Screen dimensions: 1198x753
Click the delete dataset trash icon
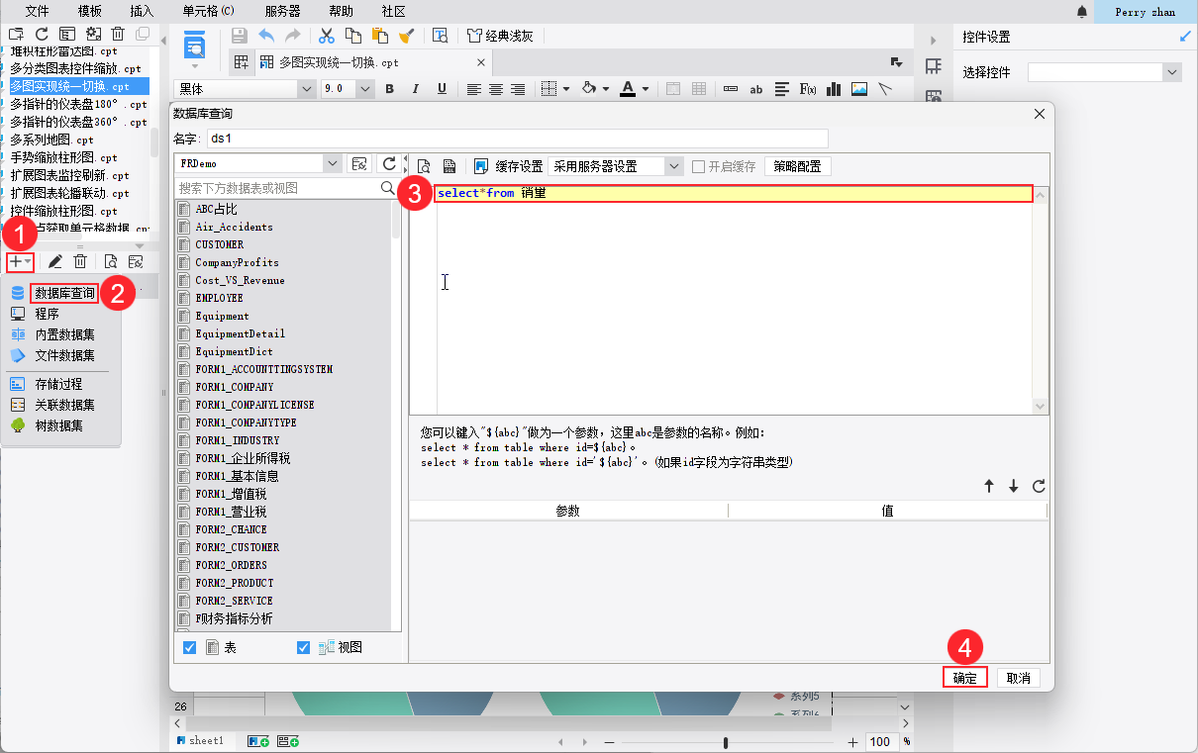tap(81, 261)
